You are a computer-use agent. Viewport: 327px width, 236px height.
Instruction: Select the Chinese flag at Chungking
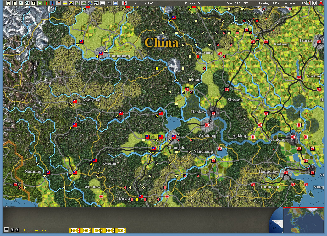click(101, 54)
